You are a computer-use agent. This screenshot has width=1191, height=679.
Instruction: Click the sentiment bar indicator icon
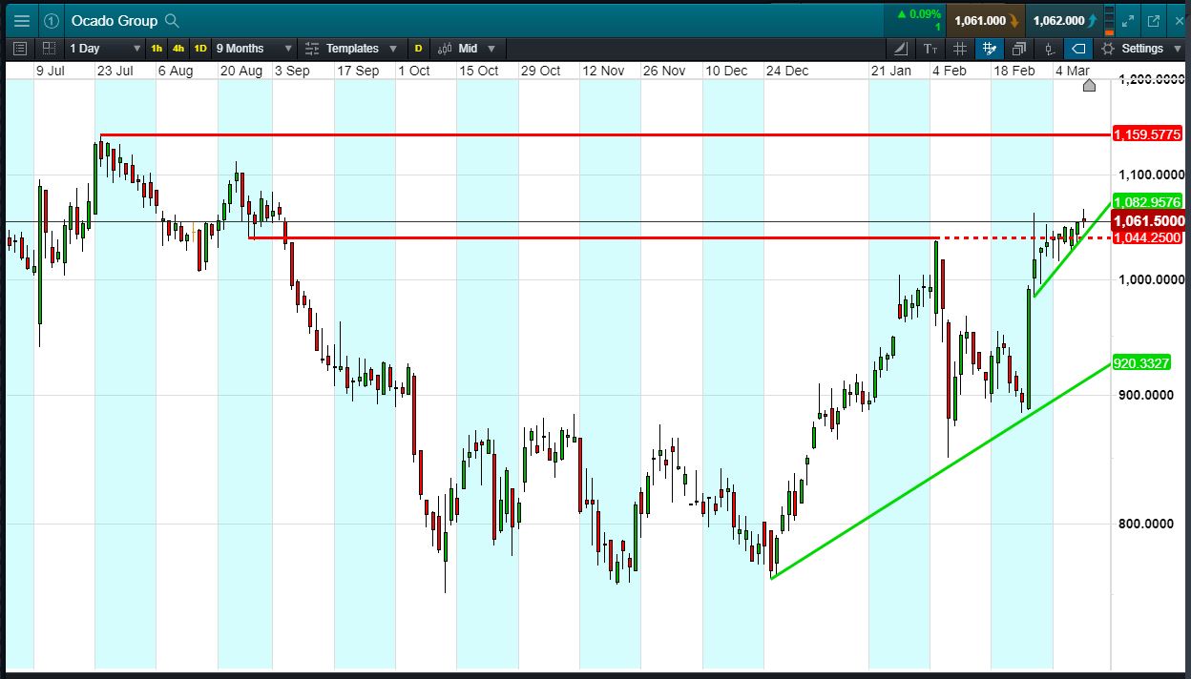click(1108, 20)
